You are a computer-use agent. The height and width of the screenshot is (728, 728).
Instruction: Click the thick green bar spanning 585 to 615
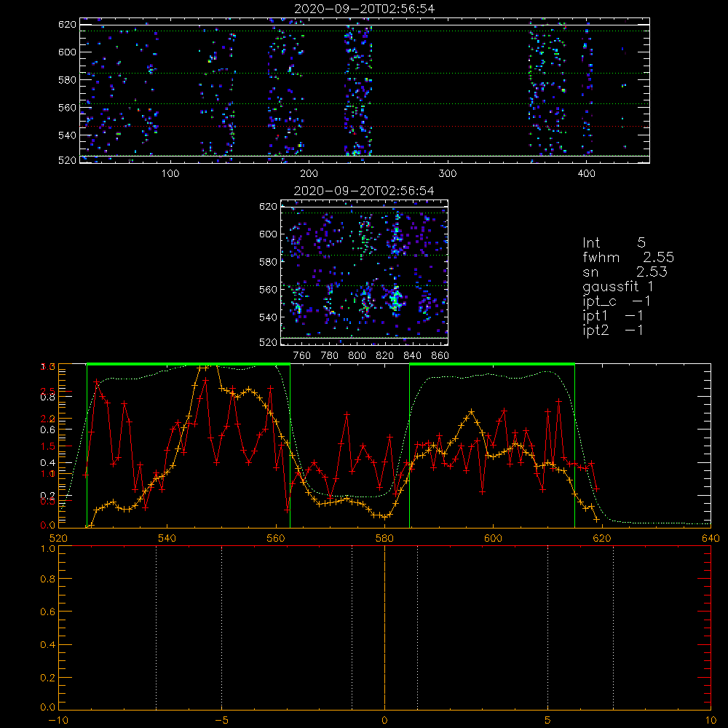[492, 365]
